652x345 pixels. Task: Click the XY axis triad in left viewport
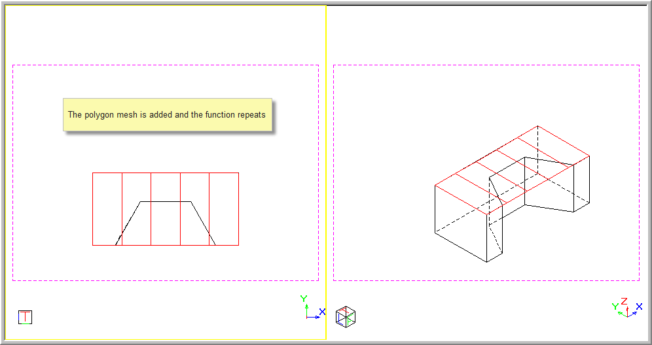(x=312, y=309)
